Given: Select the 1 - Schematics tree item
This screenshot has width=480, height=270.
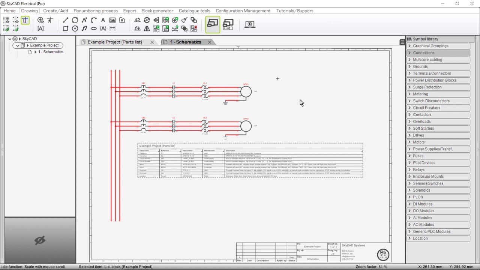Looking at the screenshot, I should [x=51, y=52].
